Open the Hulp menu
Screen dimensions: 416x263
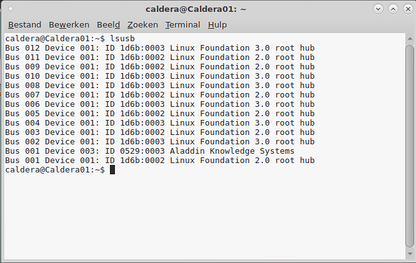(x=217, y=25)
